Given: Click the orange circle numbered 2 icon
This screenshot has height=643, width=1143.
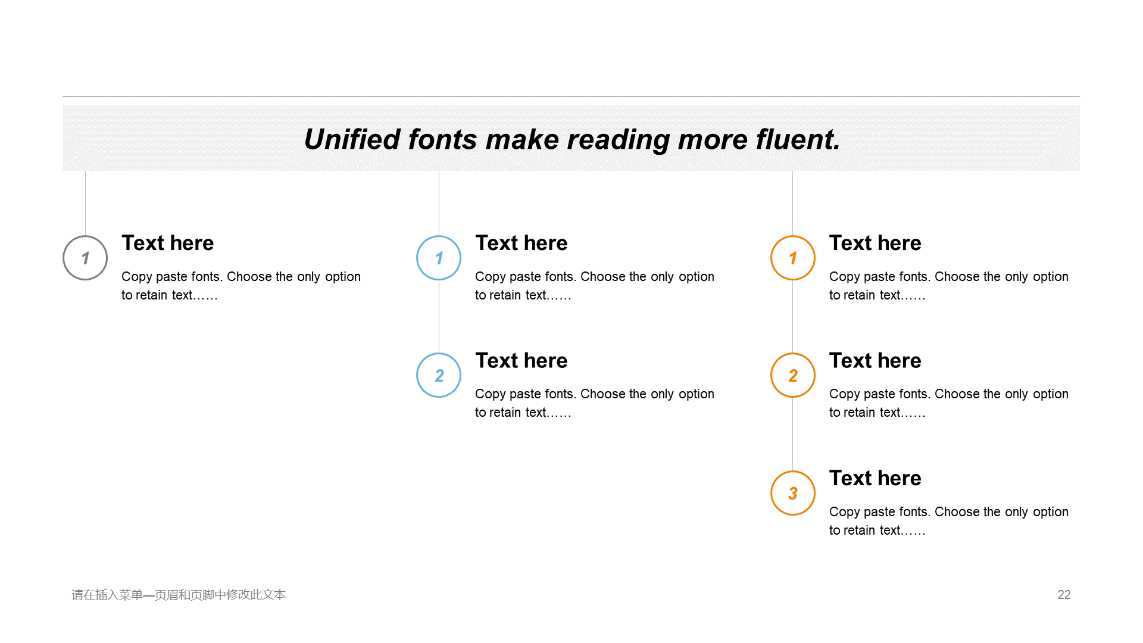Looking at the screenshot, I should (x=793, y=374).
